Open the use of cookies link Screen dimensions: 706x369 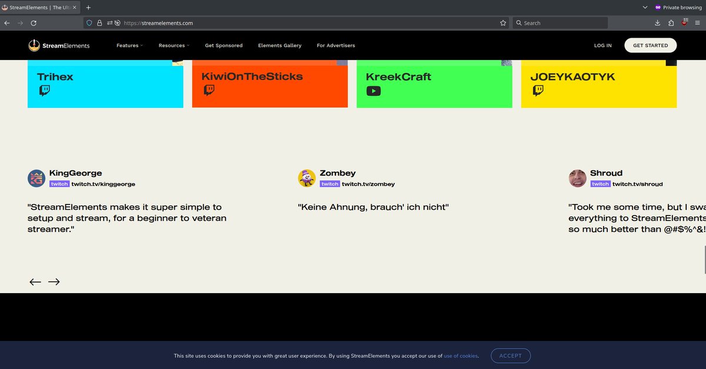coord(461,356)
